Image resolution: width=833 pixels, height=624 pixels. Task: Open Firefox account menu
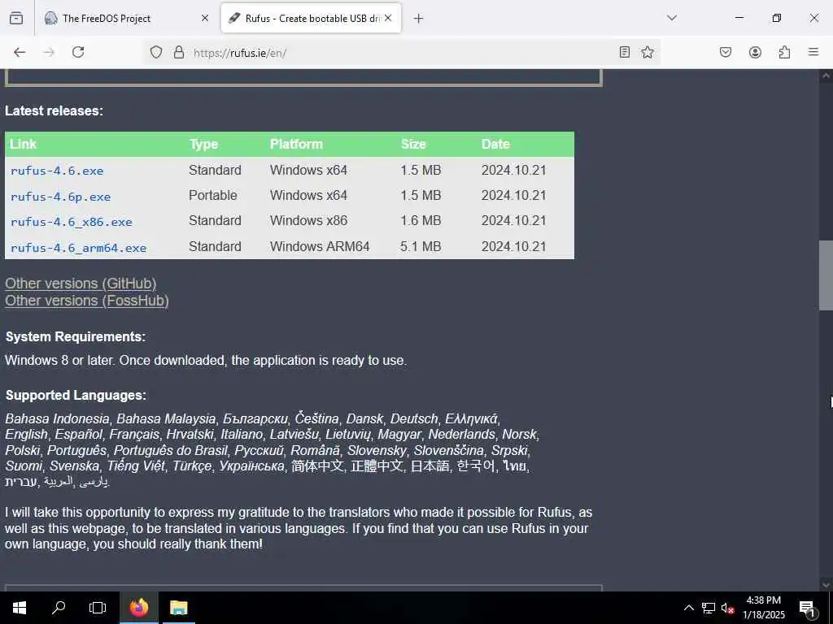755,52
